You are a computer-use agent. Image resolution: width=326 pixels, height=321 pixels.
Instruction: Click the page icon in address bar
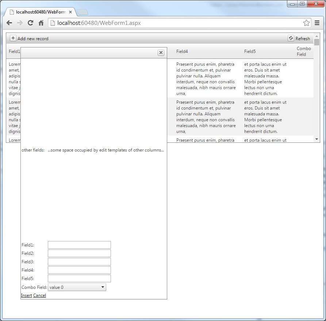pyautogui.click(x=53, y=23)
